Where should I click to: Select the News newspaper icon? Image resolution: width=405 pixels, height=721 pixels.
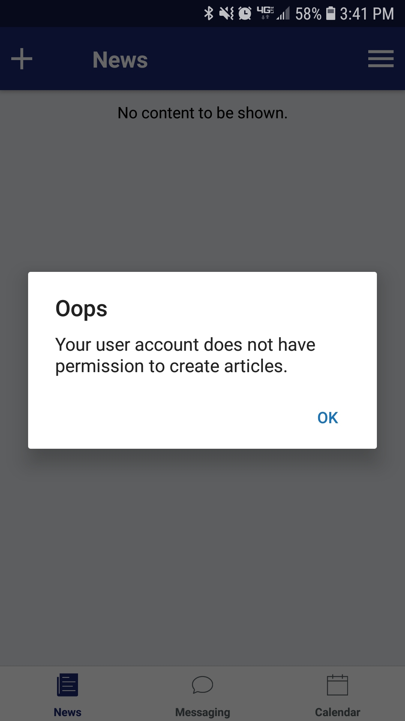tap(67, 685)
